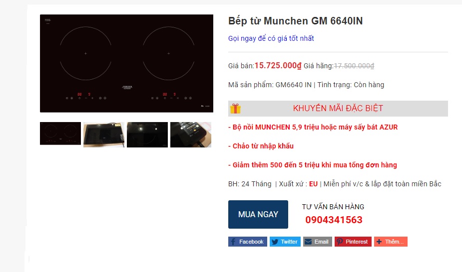The image size is (462, 272).
Task: Click the MUA NGAY buy button
Action: click(258, 214)
